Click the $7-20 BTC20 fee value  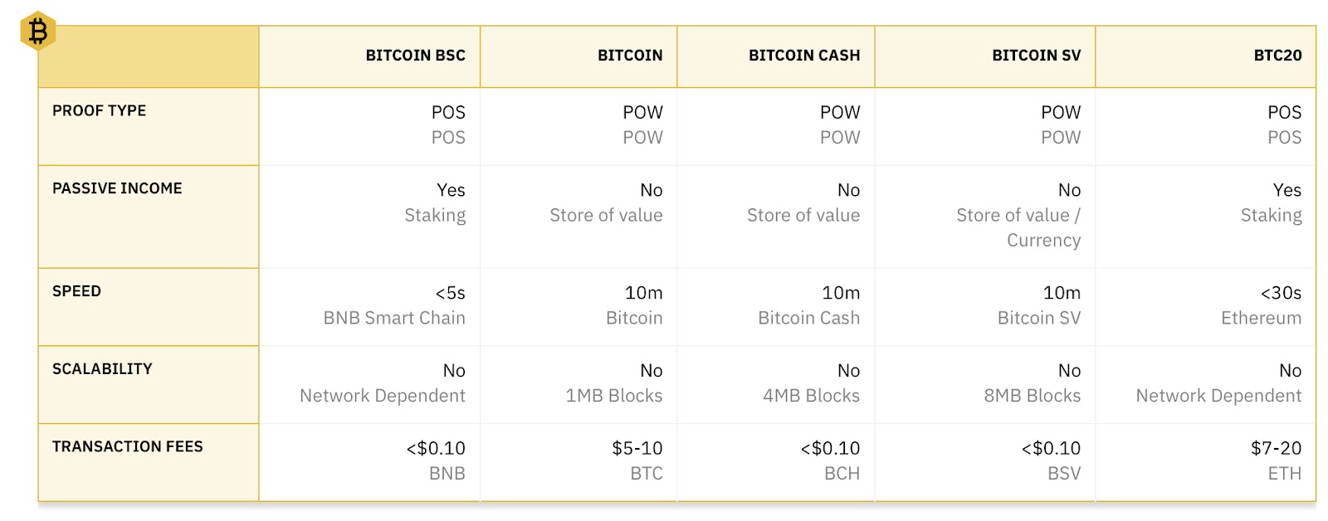[1276, 449]
